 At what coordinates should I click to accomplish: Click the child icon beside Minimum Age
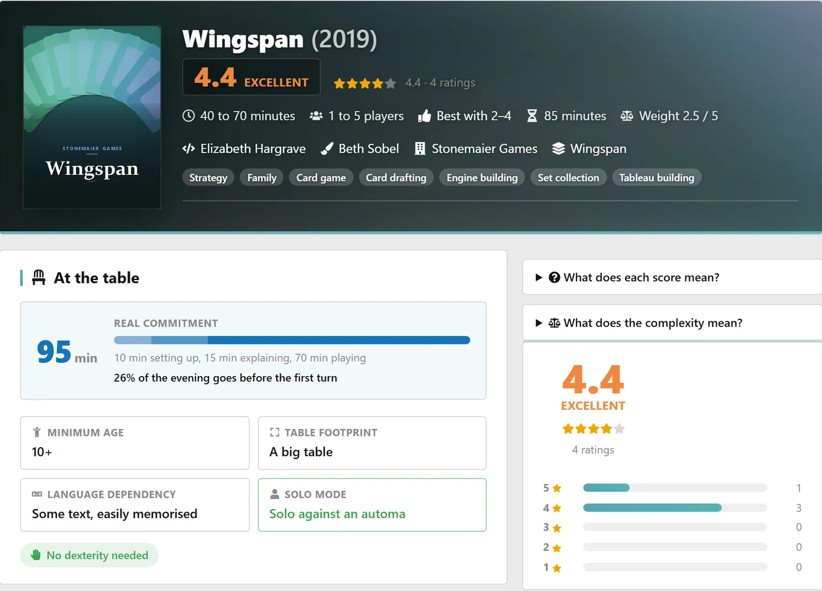point(37,432)
